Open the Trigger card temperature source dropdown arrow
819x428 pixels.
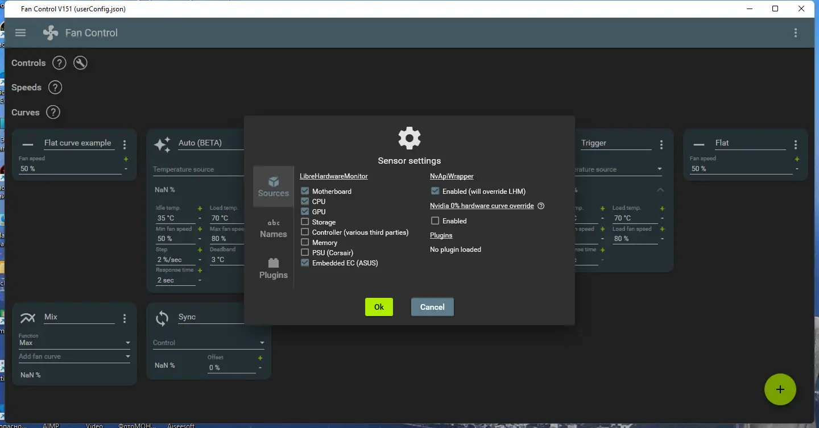[x=660, y=169]
